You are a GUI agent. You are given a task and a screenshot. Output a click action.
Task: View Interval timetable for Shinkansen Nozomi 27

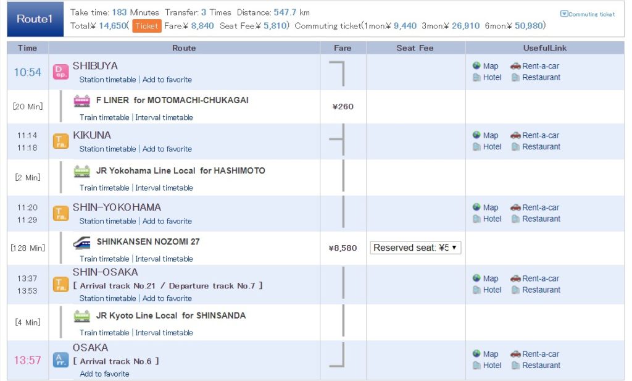[164, 259]
